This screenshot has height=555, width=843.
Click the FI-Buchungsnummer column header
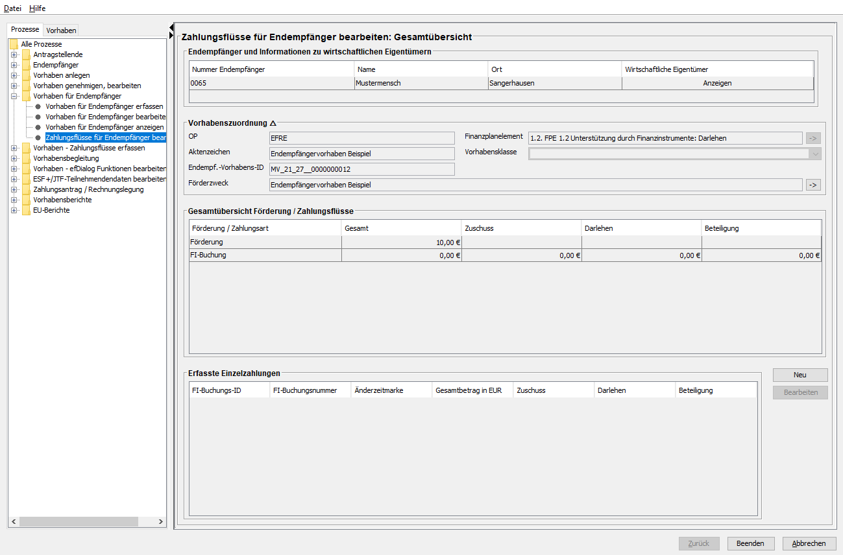pyautogui.click(x=310, y=390)
